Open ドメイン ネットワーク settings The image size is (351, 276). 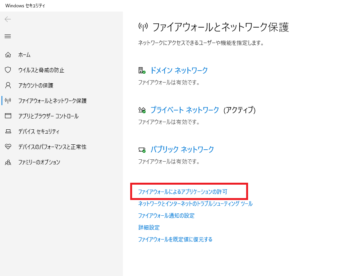coord(179,71)
